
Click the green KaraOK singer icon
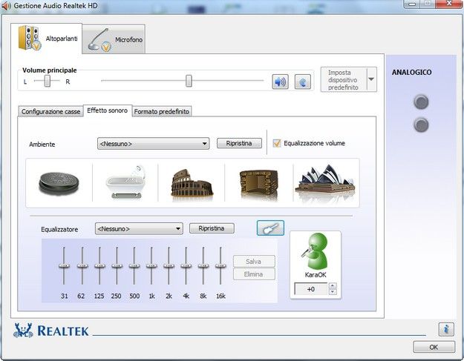pos(316,251)
